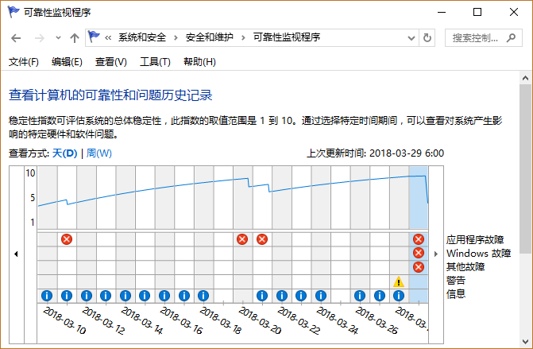533x349 pixels.
Task: Select the 应用程序故障 error icon in highlighted column
Action: (x=419, y=239)
